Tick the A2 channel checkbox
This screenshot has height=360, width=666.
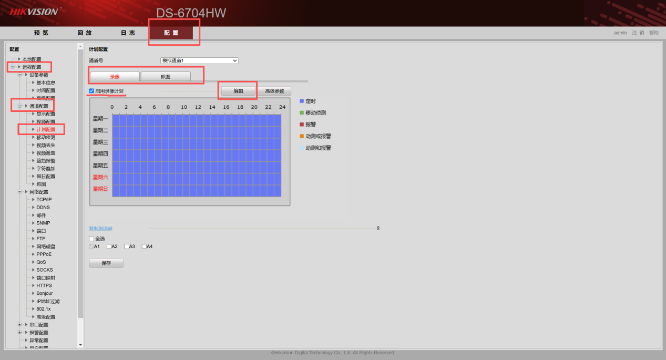(x=109, y=246)
